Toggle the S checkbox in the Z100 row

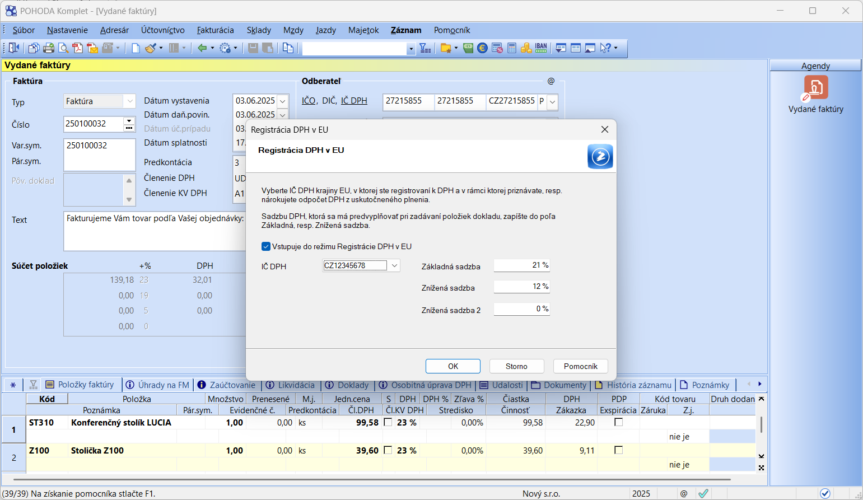[388, 450]
